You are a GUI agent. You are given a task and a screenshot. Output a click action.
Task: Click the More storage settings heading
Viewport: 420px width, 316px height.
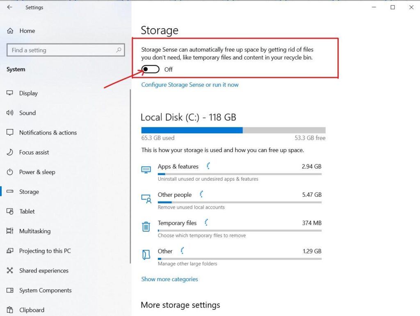pyautogui.click(x=180, y=305)
